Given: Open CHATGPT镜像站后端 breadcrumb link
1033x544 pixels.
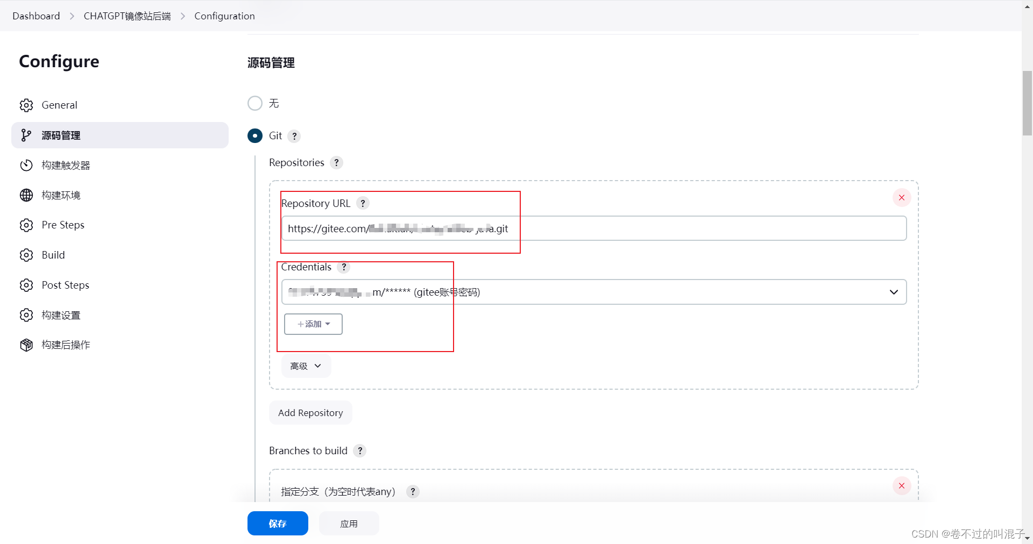Looking at the screenshot, I should coord(127,16).
